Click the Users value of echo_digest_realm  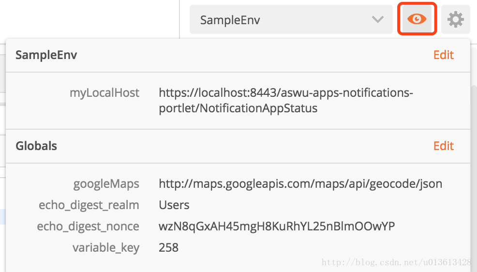click(x=174, y=205)
